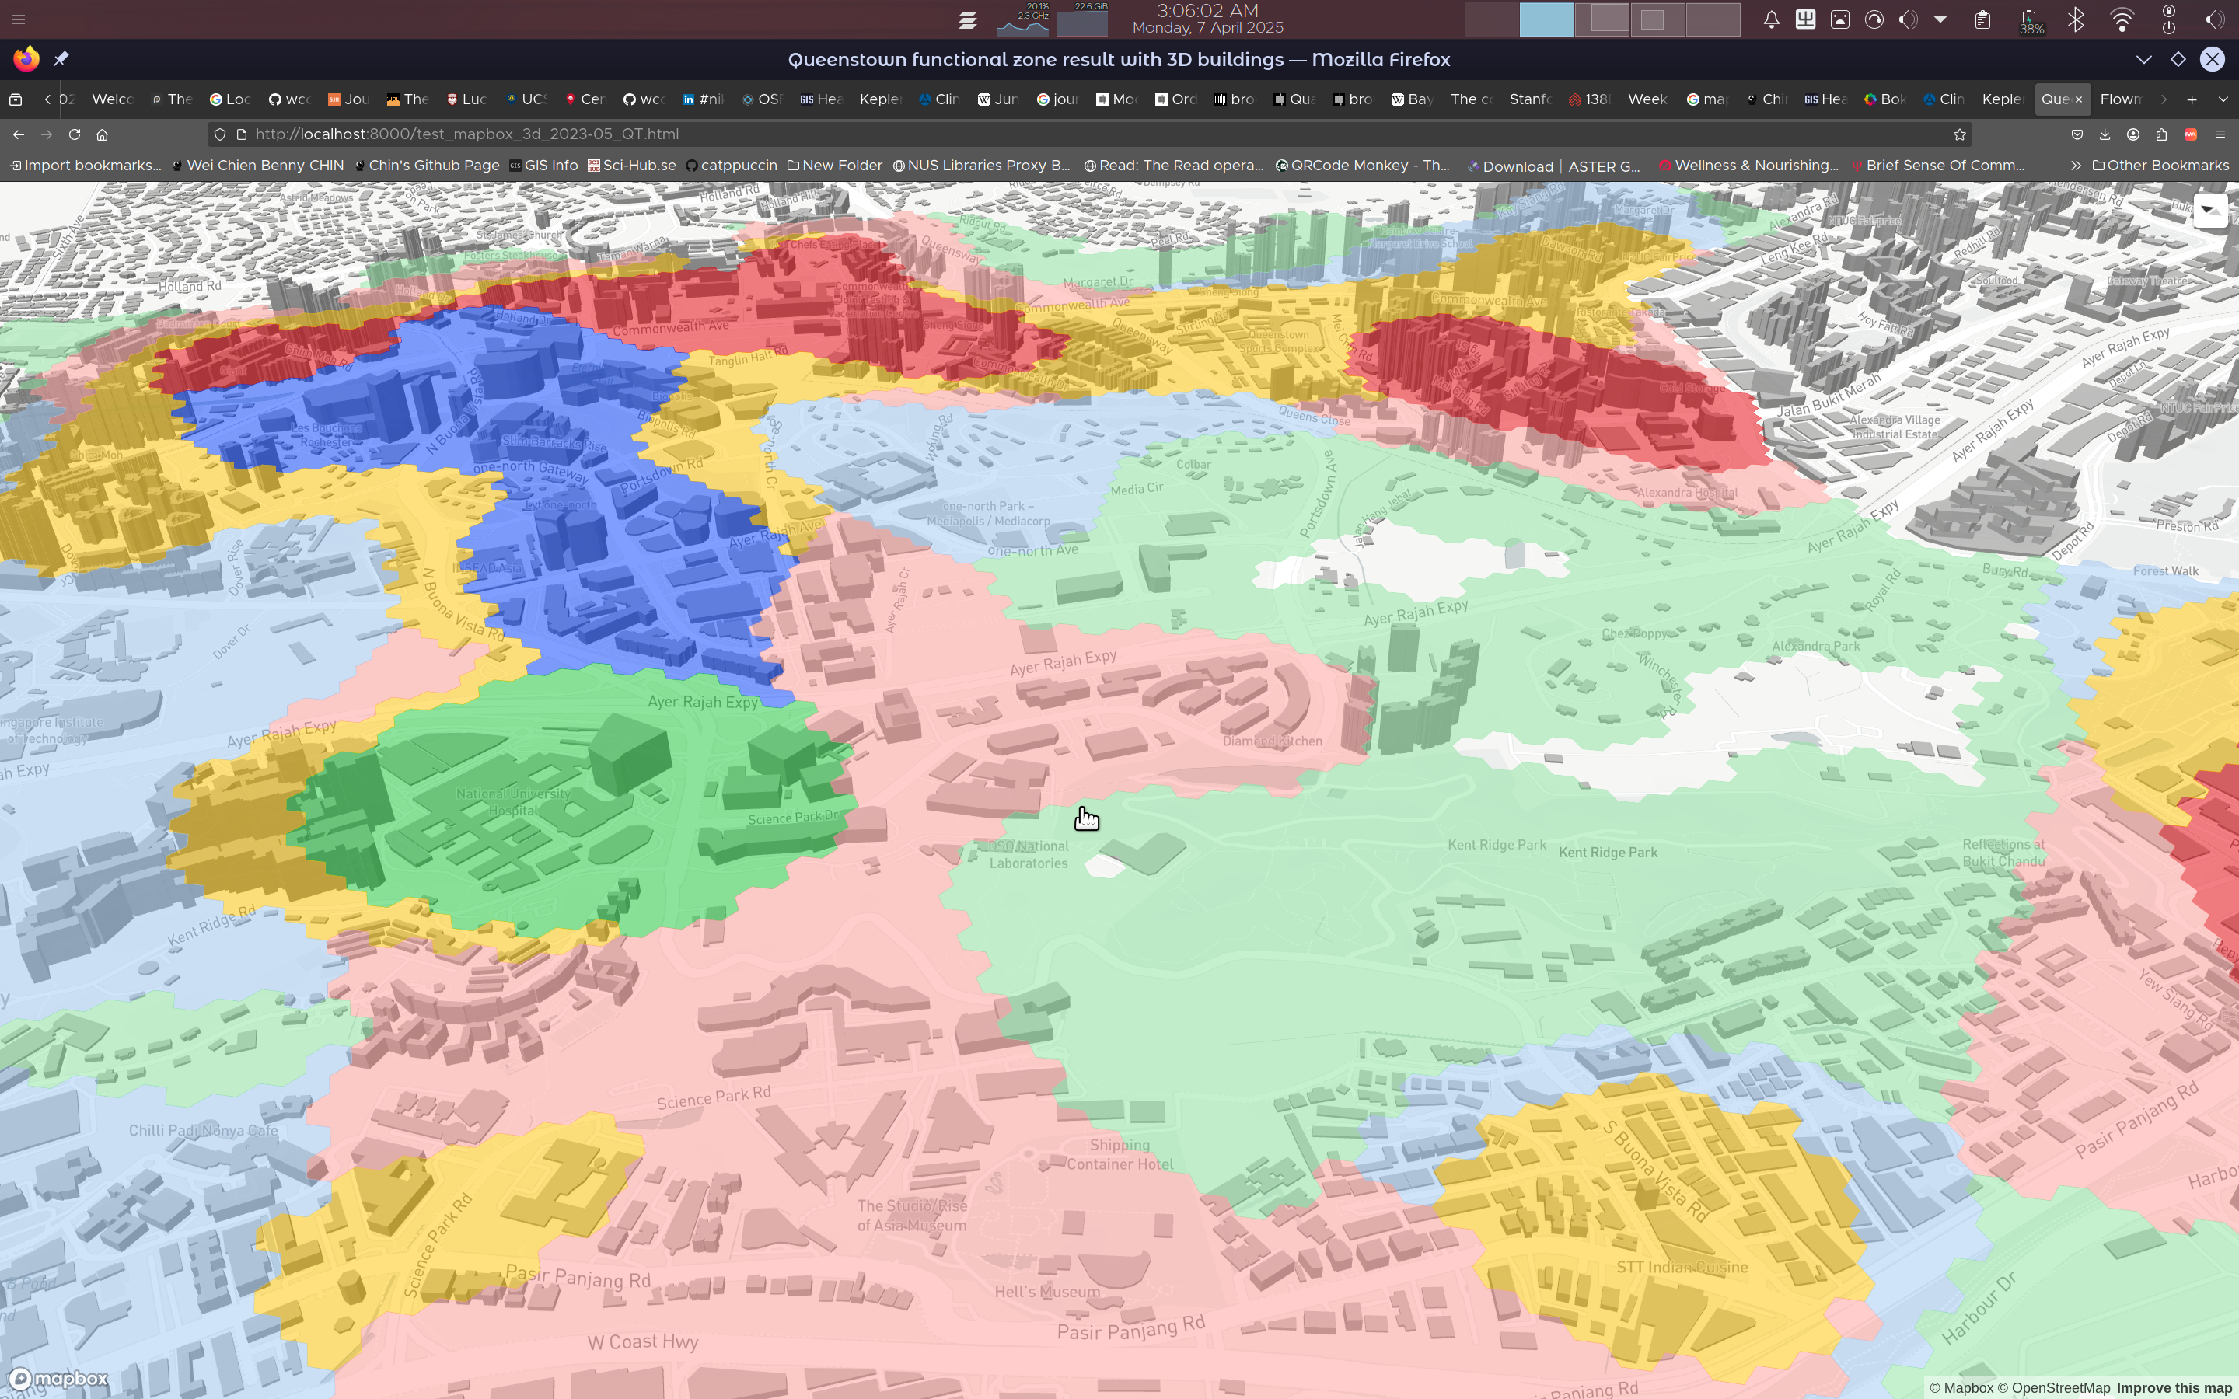
Task: Bookmark the page via the star icon
Action: click(x=1958, y=134)
